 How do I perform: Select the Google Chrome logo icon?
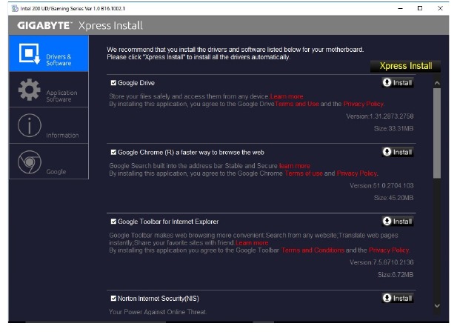29,162
